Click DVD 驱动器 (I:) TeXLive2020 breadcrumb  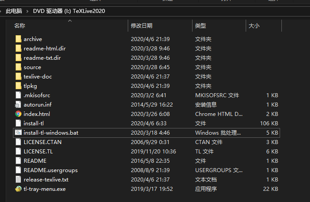[x=69, y=11]
